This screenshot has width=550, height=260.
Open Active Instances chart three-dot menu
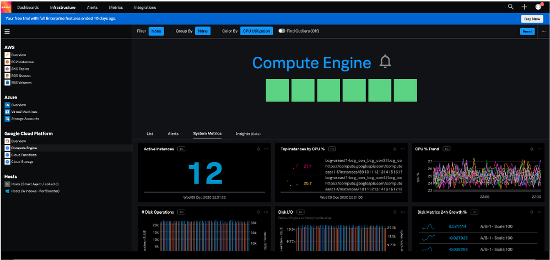266,149
